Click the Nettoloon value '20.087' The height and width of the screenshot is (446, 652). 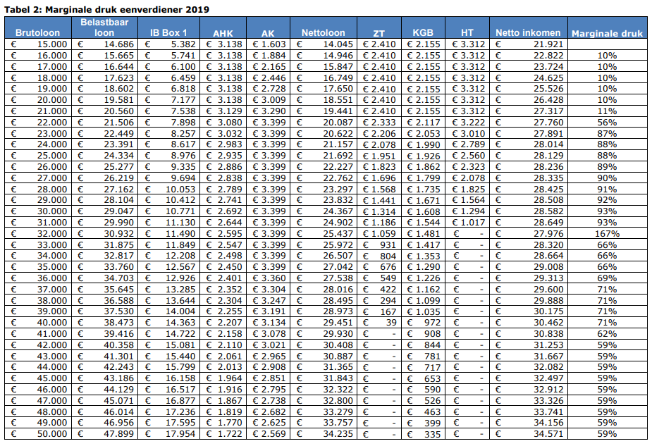pos(338,122)
